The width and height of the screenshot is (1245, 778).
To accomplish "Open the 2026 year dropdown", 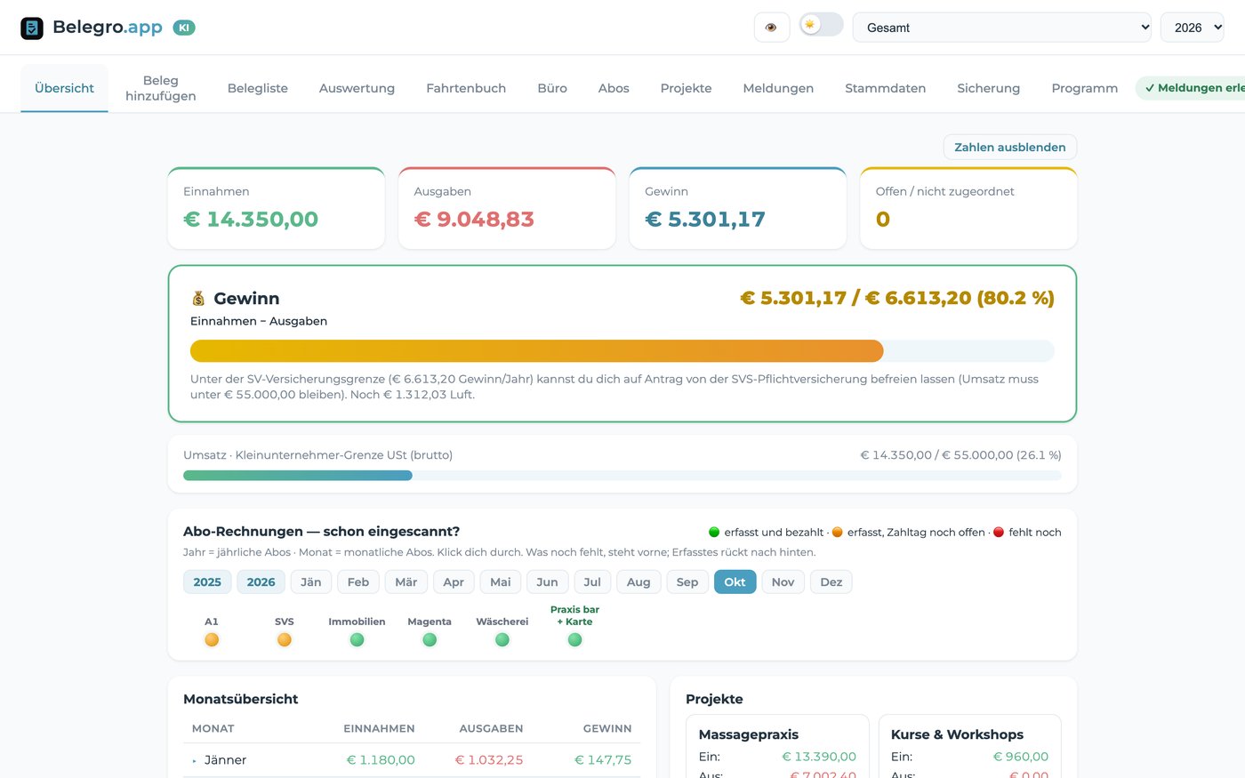I will [x=1193, y=28].
